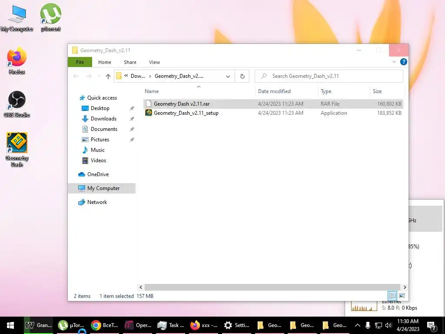Expand hidden path breadcrumb chevrons

(126, 76)
